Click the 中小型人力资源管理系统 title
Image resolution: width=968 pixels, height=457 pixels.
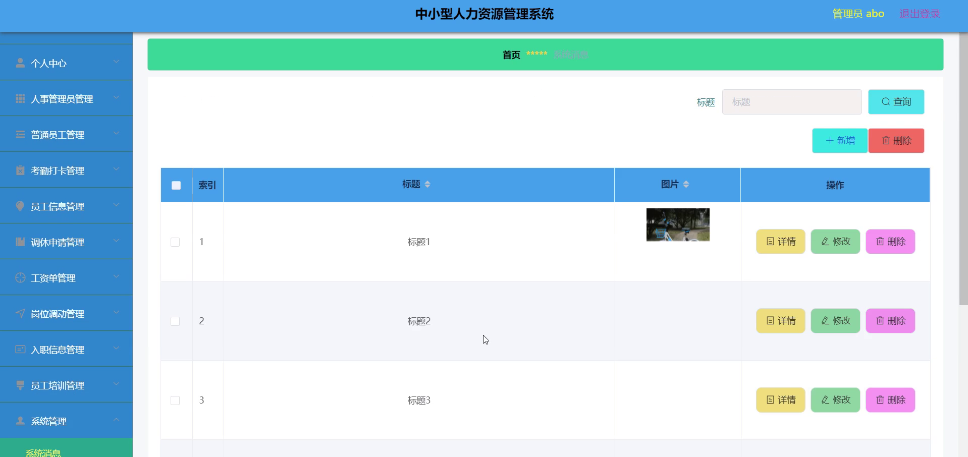point(484,14)
